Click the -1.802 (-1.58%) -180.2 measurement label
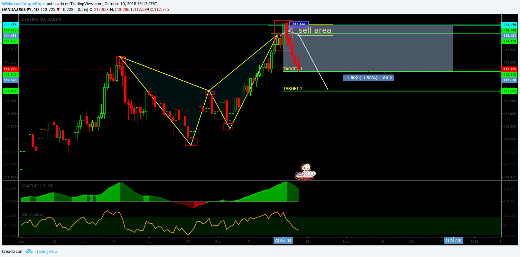Viewport: 520px width, 257px height. pyautogui.click(x=368, y=78)
